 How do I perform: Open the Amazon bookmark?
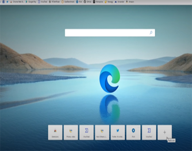click(130, 2)
